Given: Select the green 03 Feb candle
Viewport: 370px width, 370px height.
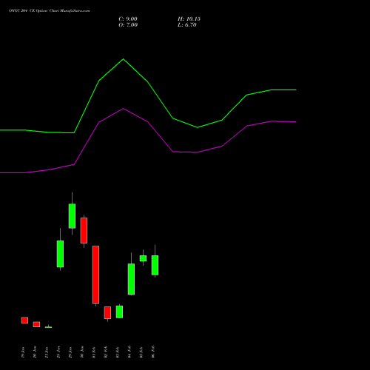Looking at the screenshot, I should (119, 312).
